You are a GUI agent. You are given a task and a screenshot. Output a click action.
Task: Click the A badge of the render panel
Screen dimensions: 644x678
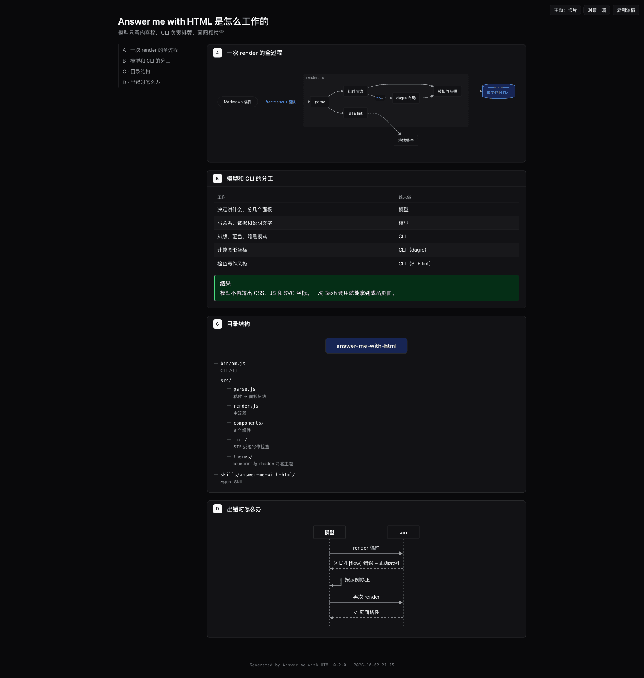tap(217, 53)
